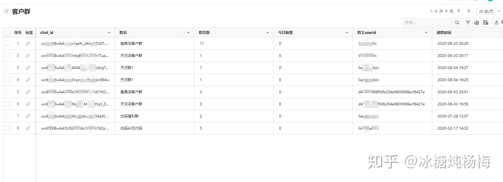Click the search magnifier icon
Viewport: 503px width, 182px height.
pos(457,22)
